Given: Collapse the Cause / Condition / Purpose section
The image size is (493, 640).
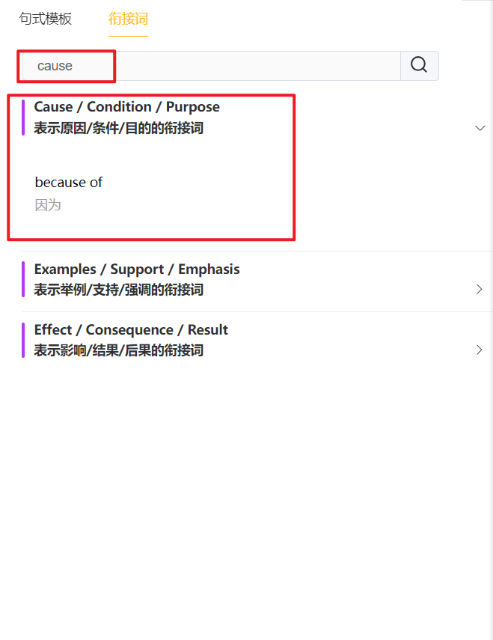Looking at the screenshot, I should (x=480, y=128).
